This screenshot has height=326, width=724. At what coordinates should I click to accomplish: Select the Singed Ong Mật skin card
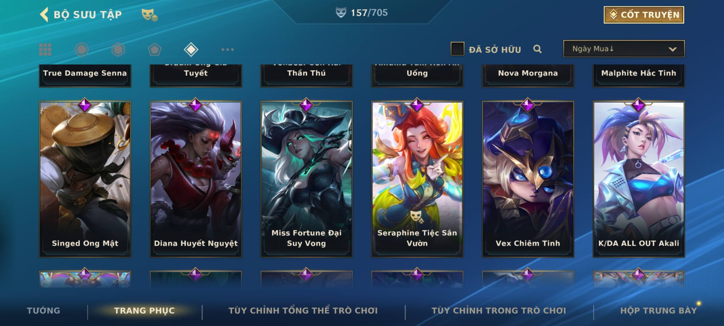tap(85, 179)
